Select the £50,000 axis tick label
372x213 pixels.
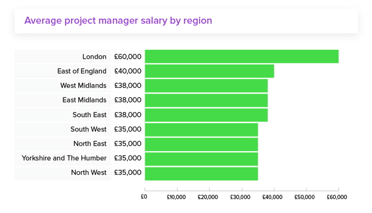304,197
